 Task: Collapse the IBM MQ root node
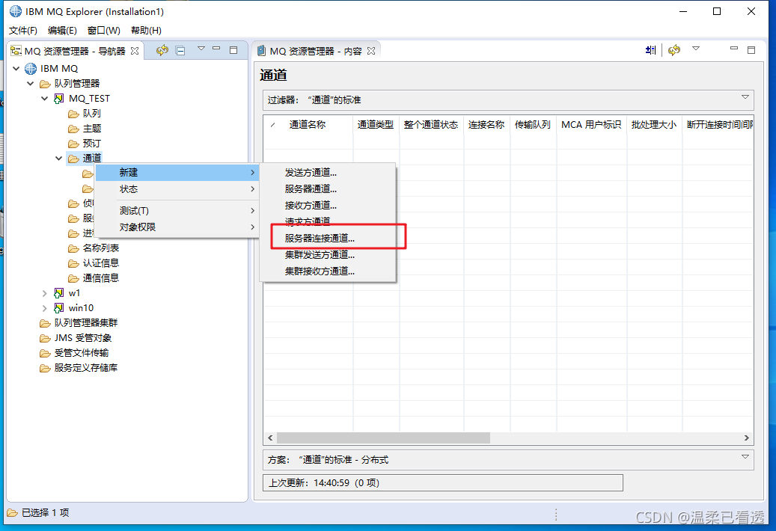(x=16, y=68)
